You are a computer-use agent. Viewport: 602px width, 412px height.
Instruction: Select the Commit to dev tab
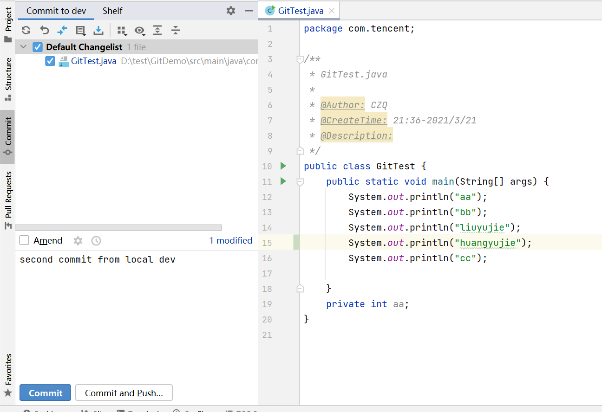click(56, 11)
